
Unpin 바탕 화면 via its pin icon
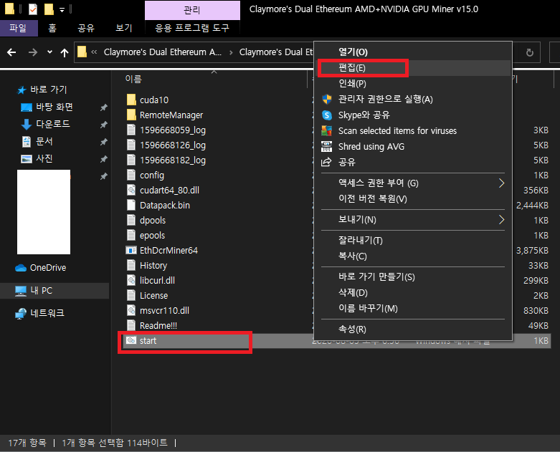click(103, 107)
